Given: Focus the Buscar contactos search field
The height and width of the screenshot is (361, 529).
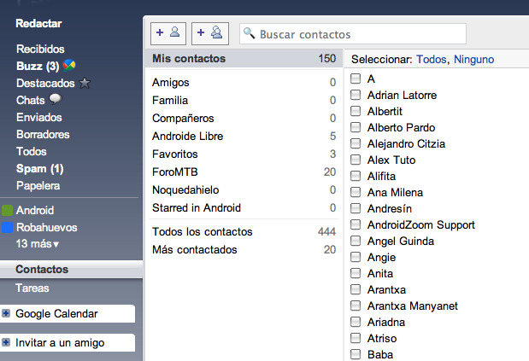Looking at the screenshot, I should [x=359, y=34].
